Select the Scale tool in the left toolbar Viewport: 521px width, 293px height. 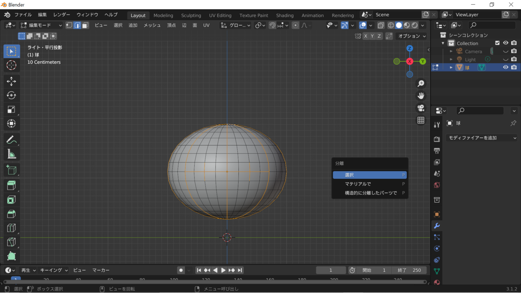[x=12, y=109]
